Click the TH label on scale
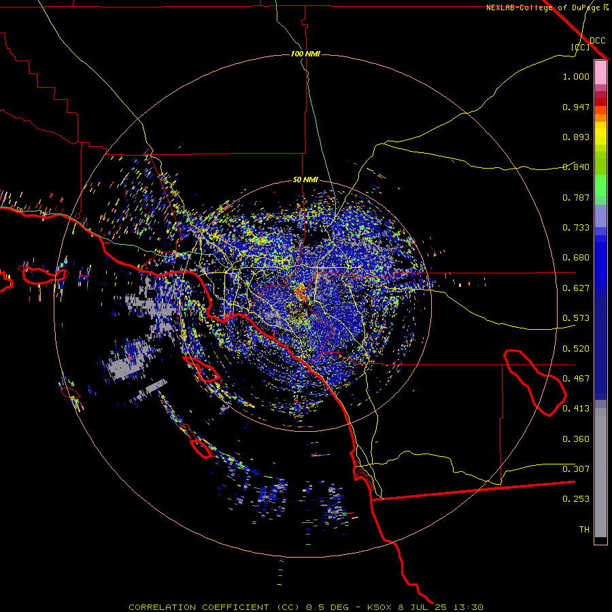Viewport: 612px width, 612px height. tap(584, 530)
